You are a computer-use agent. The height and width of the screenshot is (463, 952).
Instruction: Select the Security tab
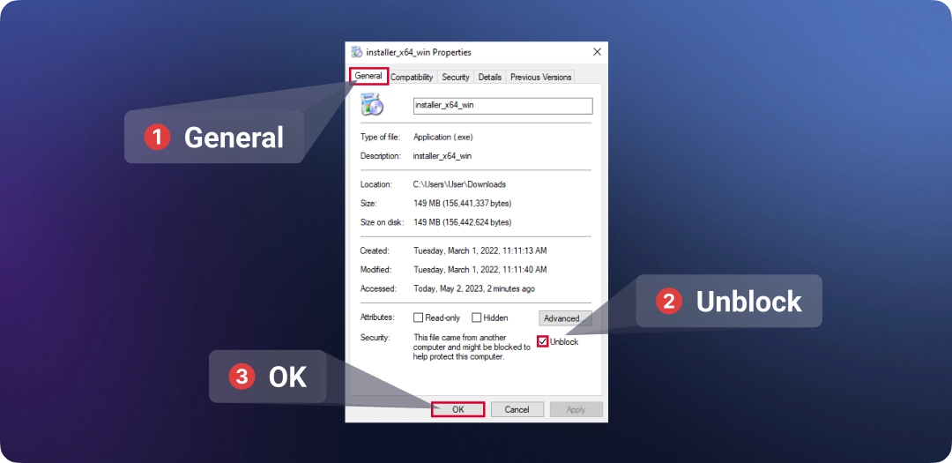(x=456, y=78)
